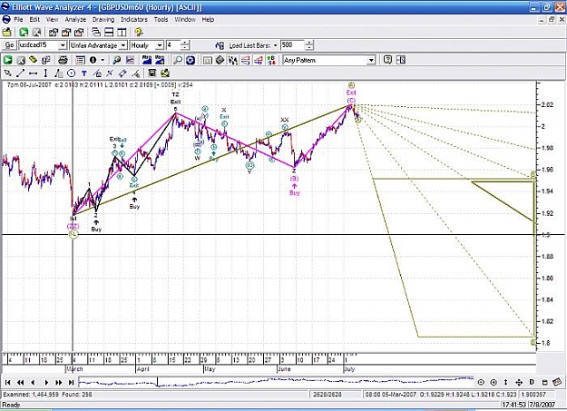
Task: Expand the arrow beside the info circle icon
Action: point(103,60)
